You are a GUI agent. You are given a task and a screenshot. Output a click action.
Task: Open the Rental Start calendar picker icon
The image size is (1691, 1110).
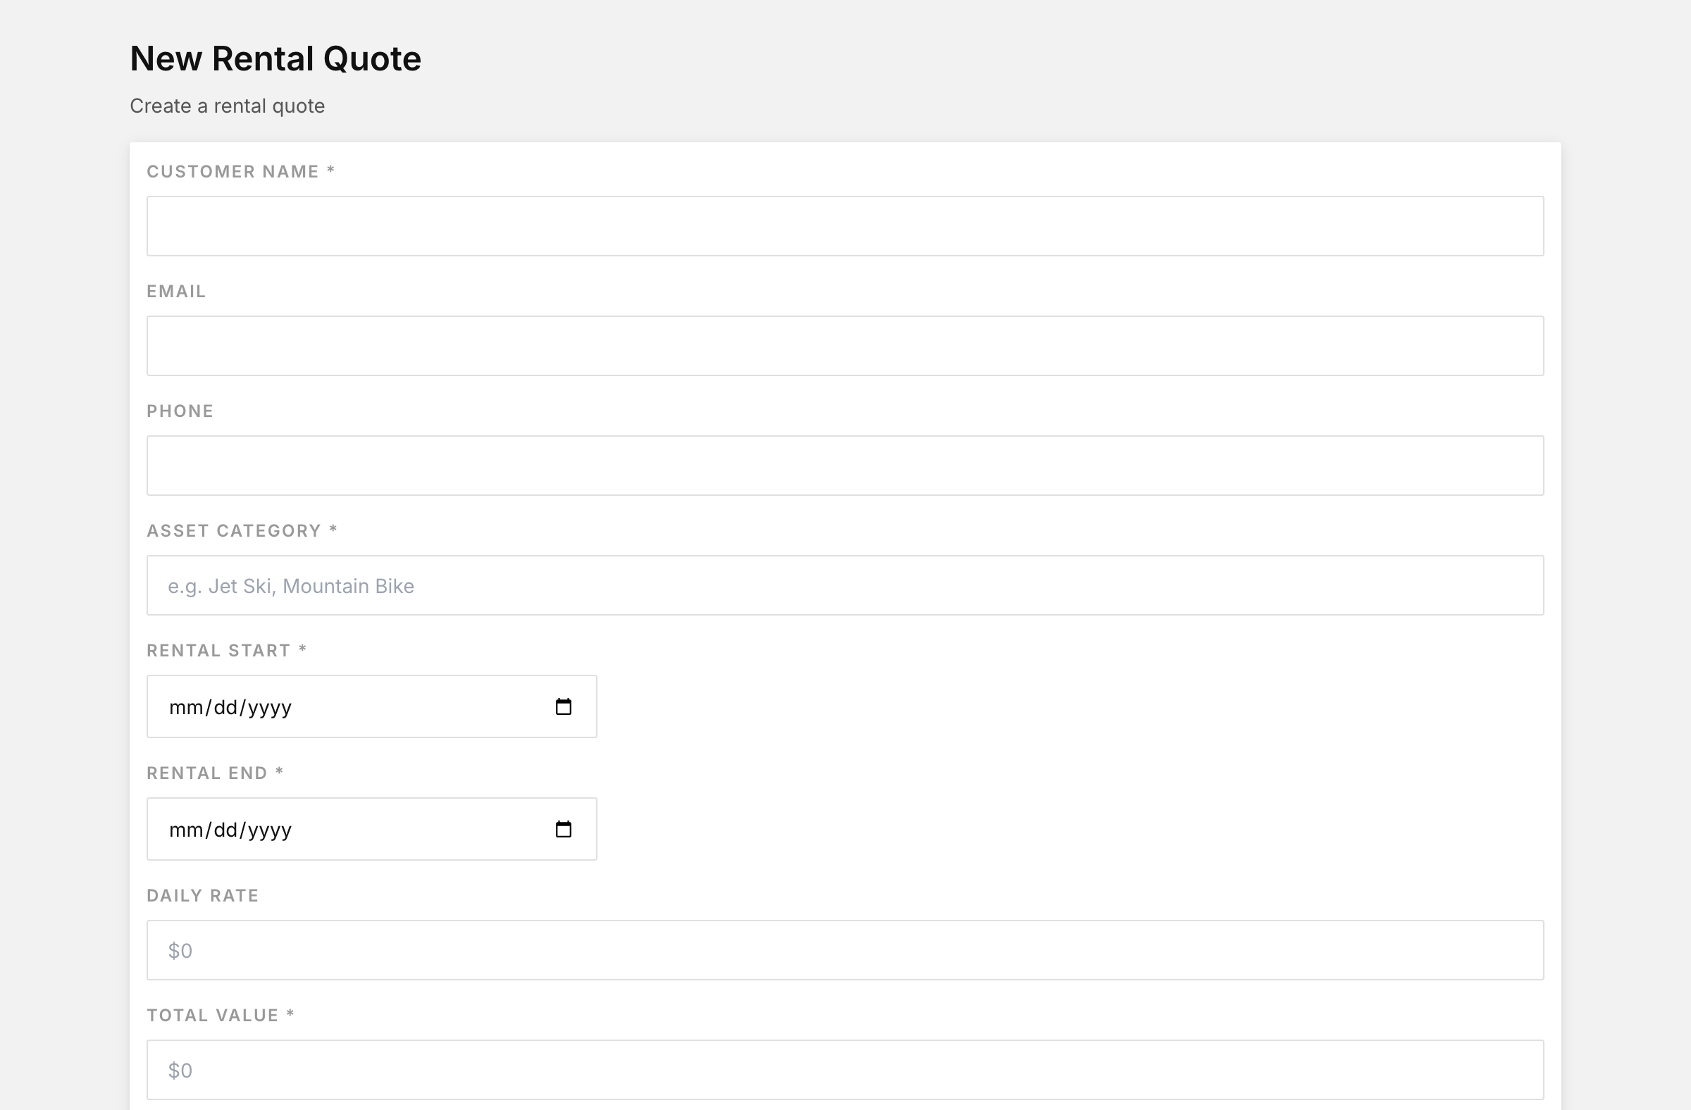coord(564,706)
